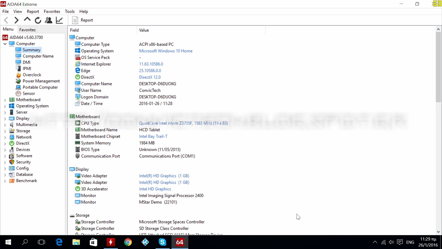The height and width of the screenshot is (249, 442).
Task: Open the Internet Explorer version 11.63.10586.0 link
Action: (x=151, y=64)
